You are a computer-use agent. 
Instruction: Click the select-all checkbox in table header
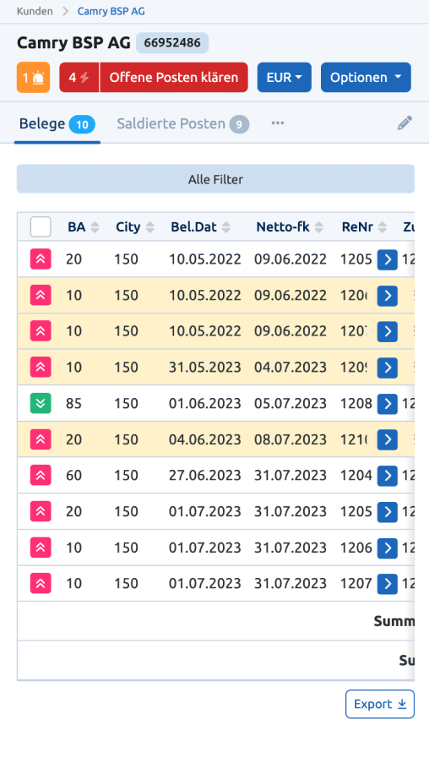click(x=41, y=227)
